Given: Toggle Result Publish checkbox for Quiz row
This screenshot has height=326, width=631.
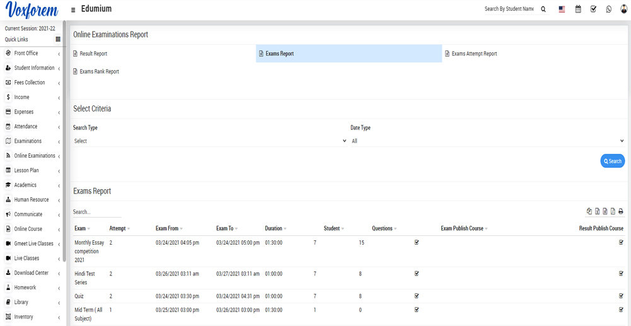Looking at the screenshot, I should 621,296.
